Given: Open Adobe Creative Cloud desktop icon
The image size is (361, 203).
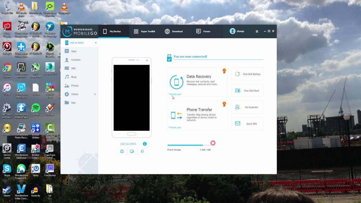Looking at the screenshot, I should click(x=7, y=30).
